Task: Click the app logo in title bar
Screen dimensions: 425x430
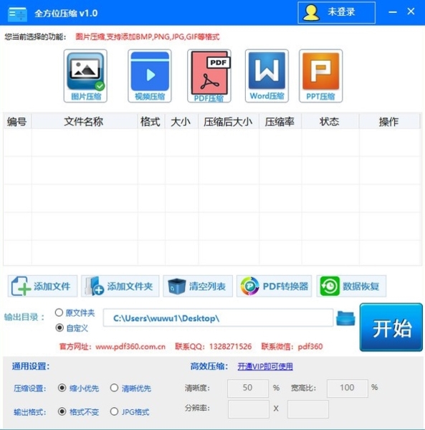Action: (x=17, y=14)
